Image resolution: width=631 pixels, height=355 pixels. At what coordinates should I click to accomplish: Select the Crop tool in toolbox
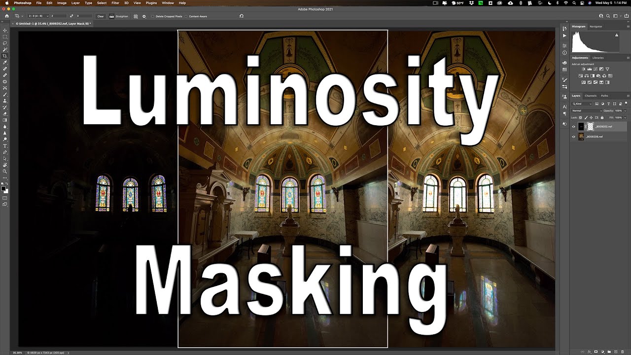tap(4, 55)
